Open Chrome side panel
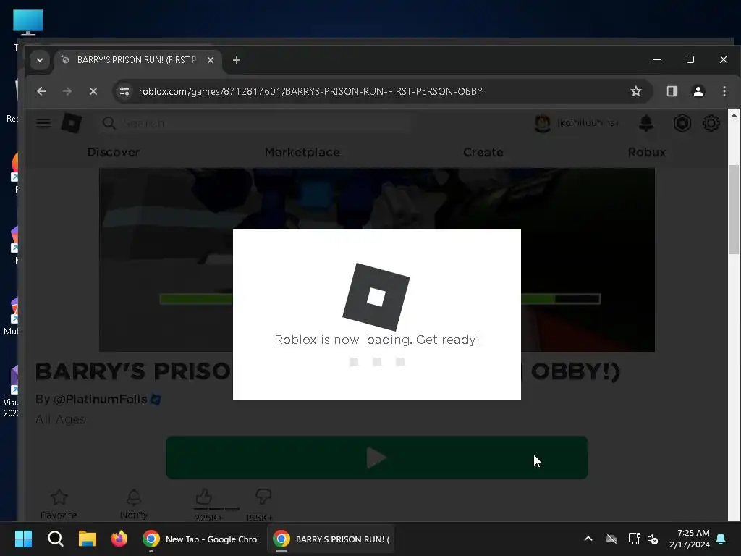741x556 pixels. tap(672, 91)
